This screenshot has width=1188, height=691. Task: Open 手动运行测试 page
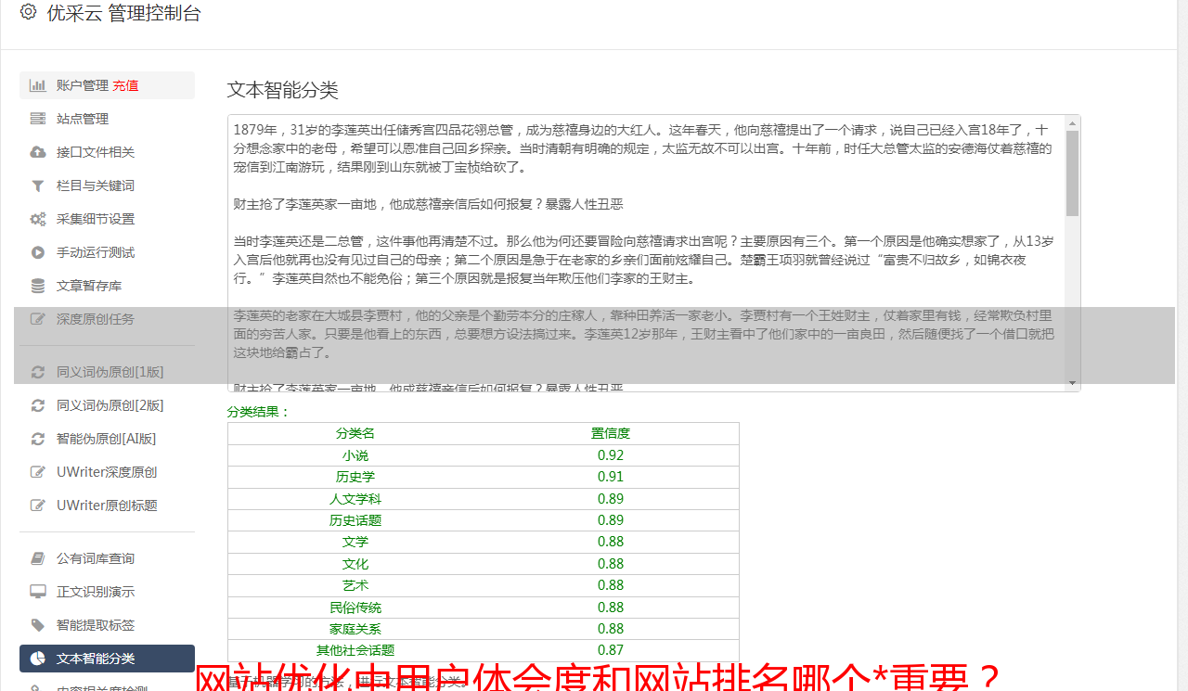click(107, 252)
